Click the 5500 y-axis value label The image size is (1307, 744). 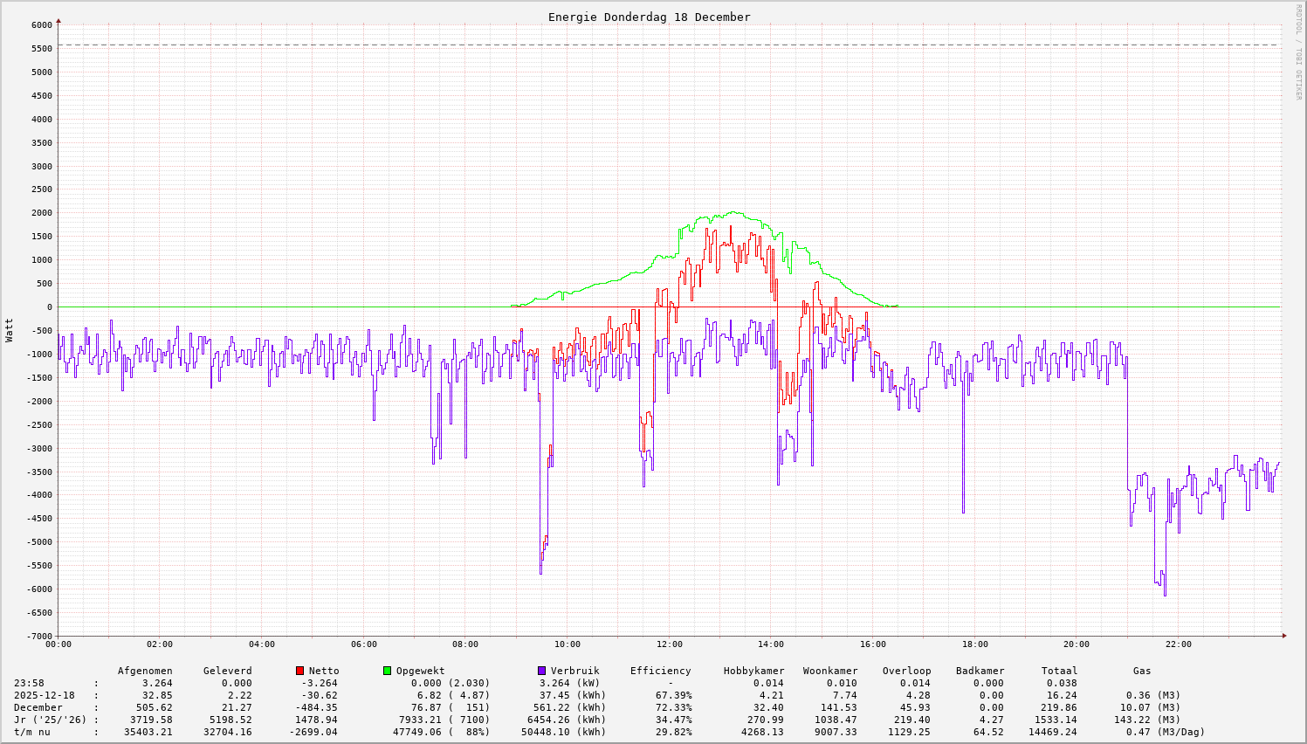[x=41, y=49]
